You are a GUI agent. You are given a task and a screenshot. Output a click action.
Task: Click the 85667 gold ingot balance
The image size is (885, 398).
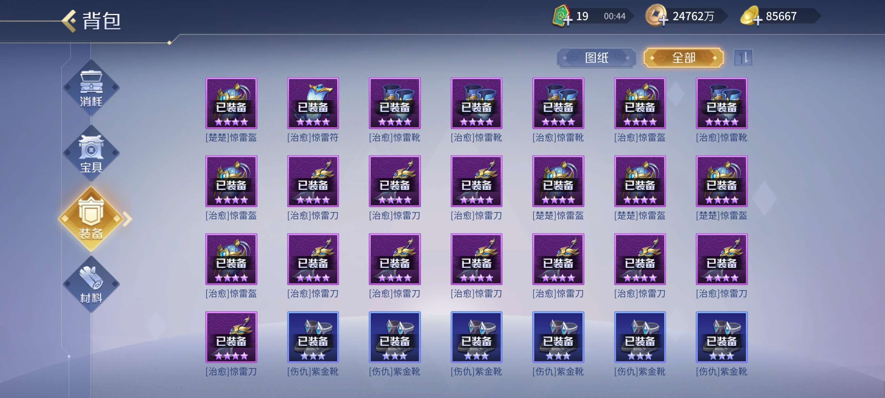tap(781, 16)
